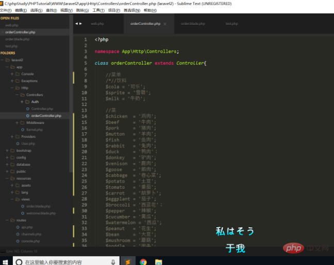Viewport: 334px width, 265px height.
Task: Open the 跳转(G) menu
Action: [82, 10]
